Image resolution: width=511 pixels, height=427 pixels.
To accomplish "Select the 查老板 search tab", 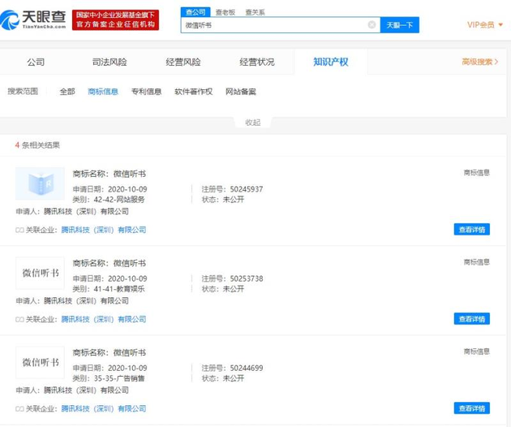I will pyautogui.click(x=225, y=12).
